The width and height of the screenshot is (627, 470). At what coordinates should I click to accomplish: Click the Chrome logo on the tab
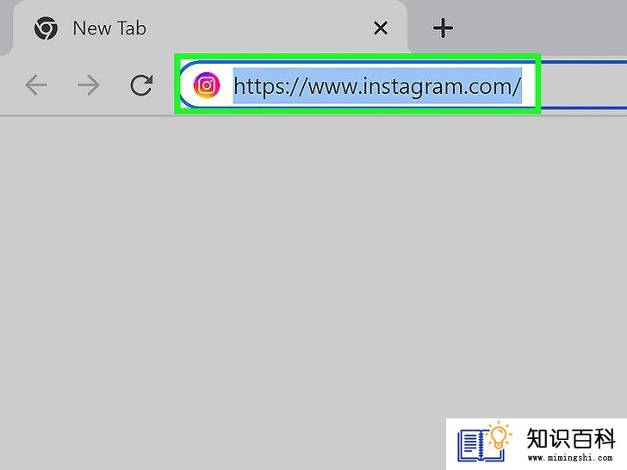46,28
